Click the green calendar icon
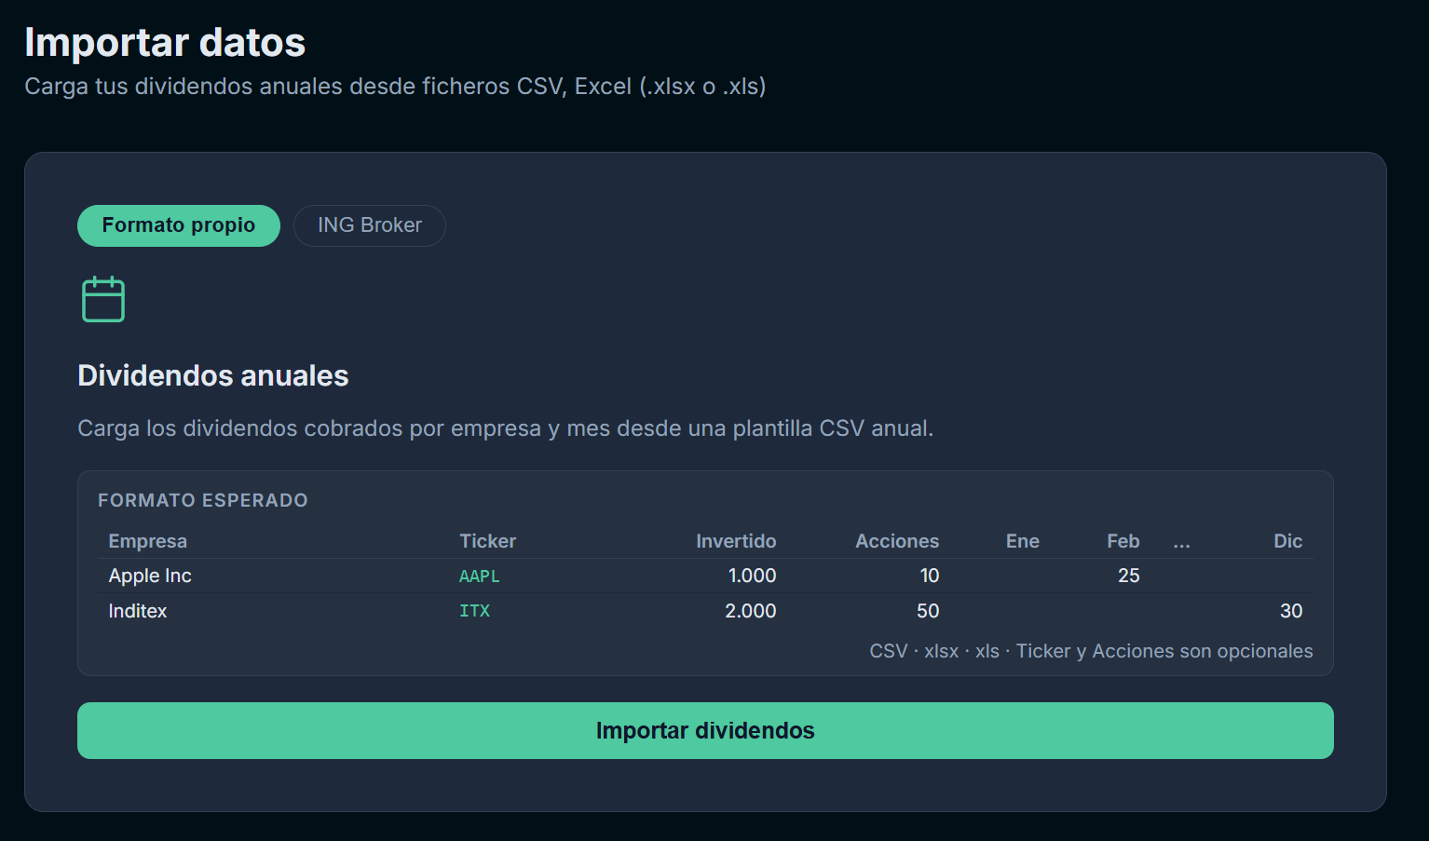 (103, 299)
